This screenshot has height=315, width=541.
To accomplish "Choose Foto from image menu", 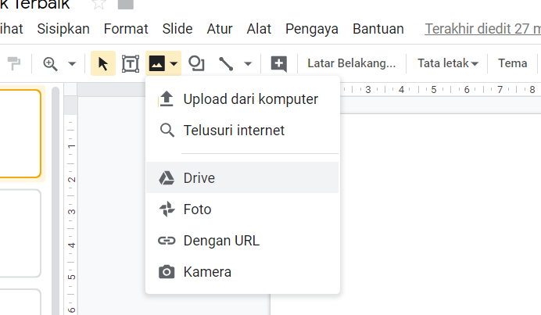I will [242, 209].
